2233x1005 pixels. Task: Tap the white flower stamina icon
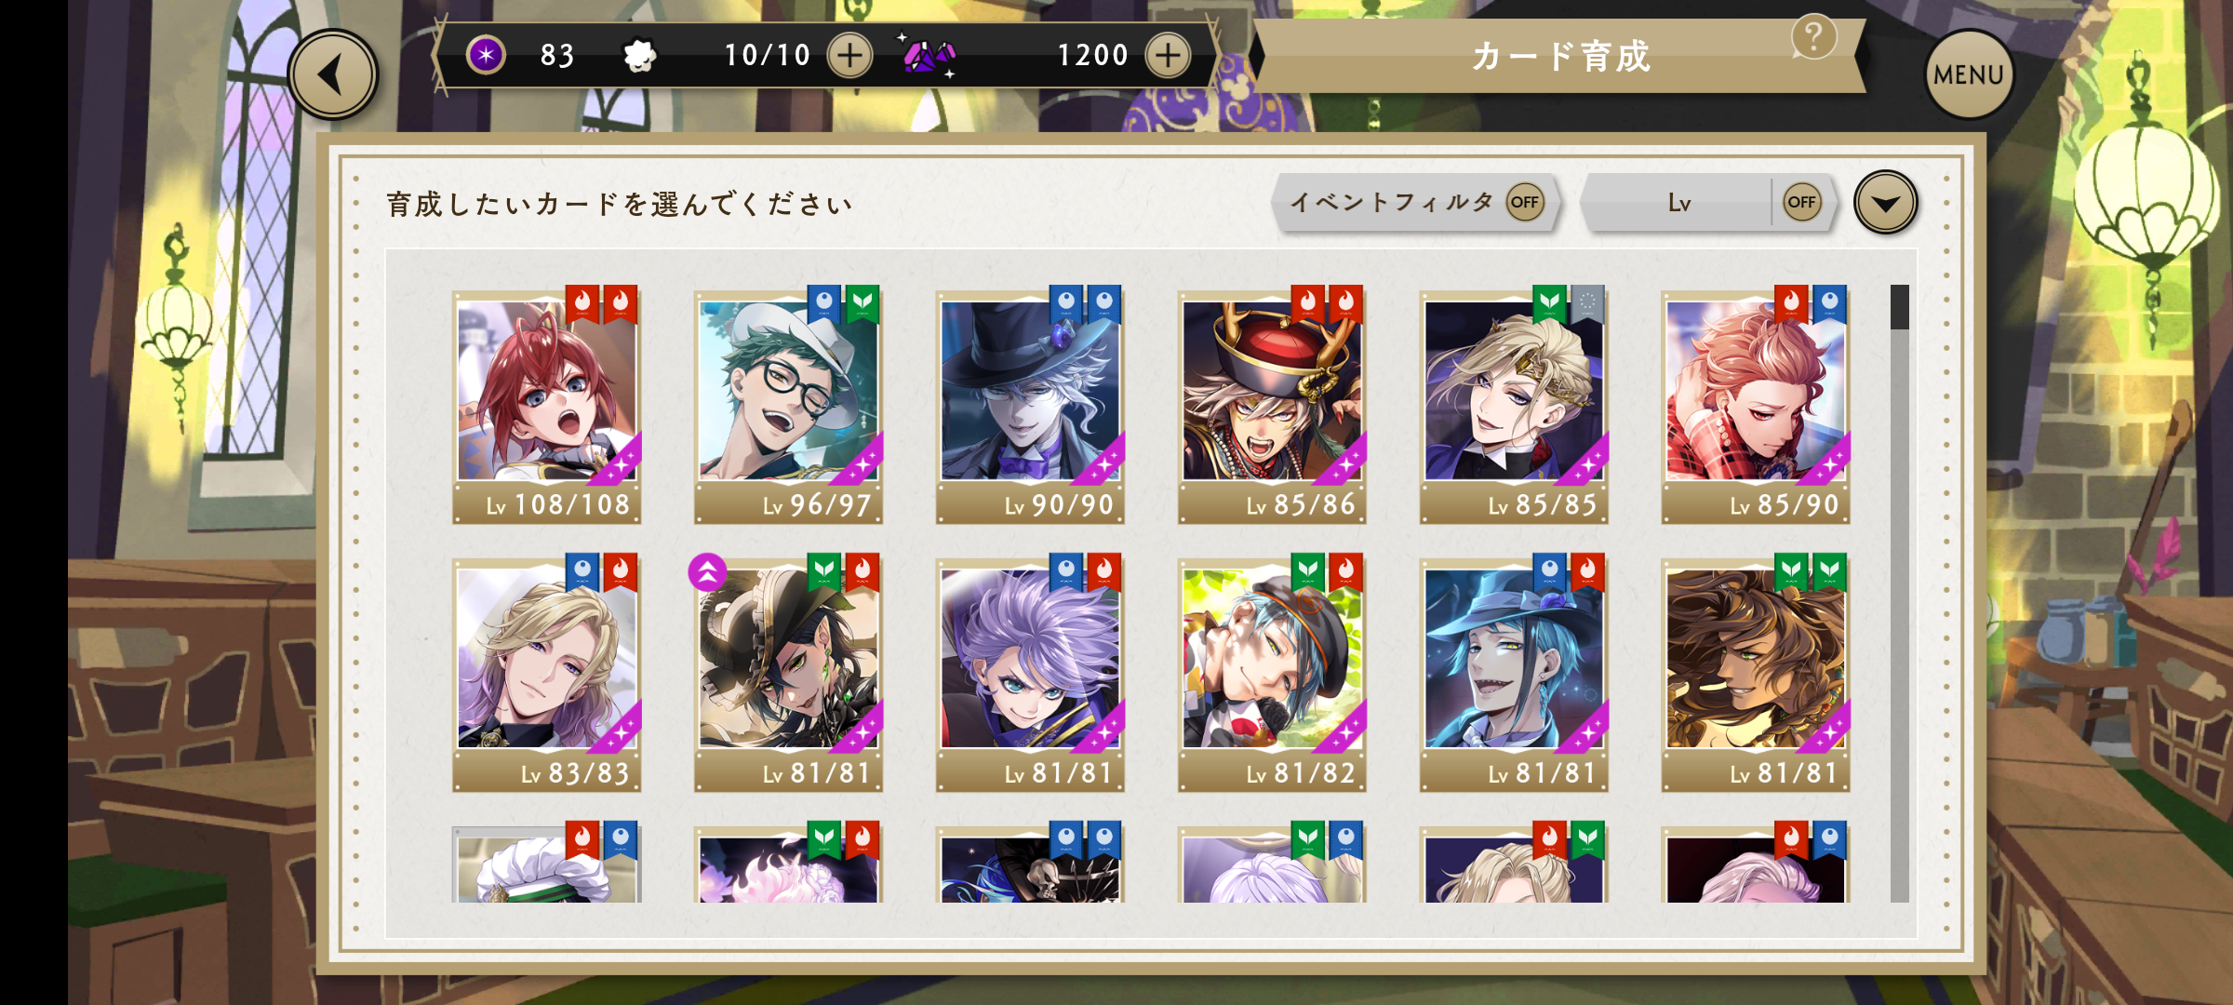640,56
